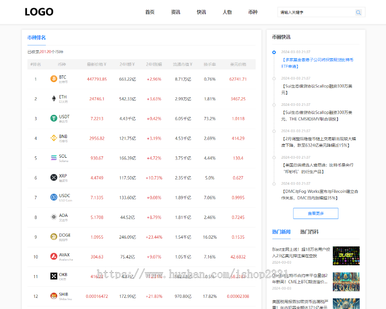The height and width of the screenshot is (309, 386).
Task: Click the DOGE coin name
Action: tap(65, 235)
